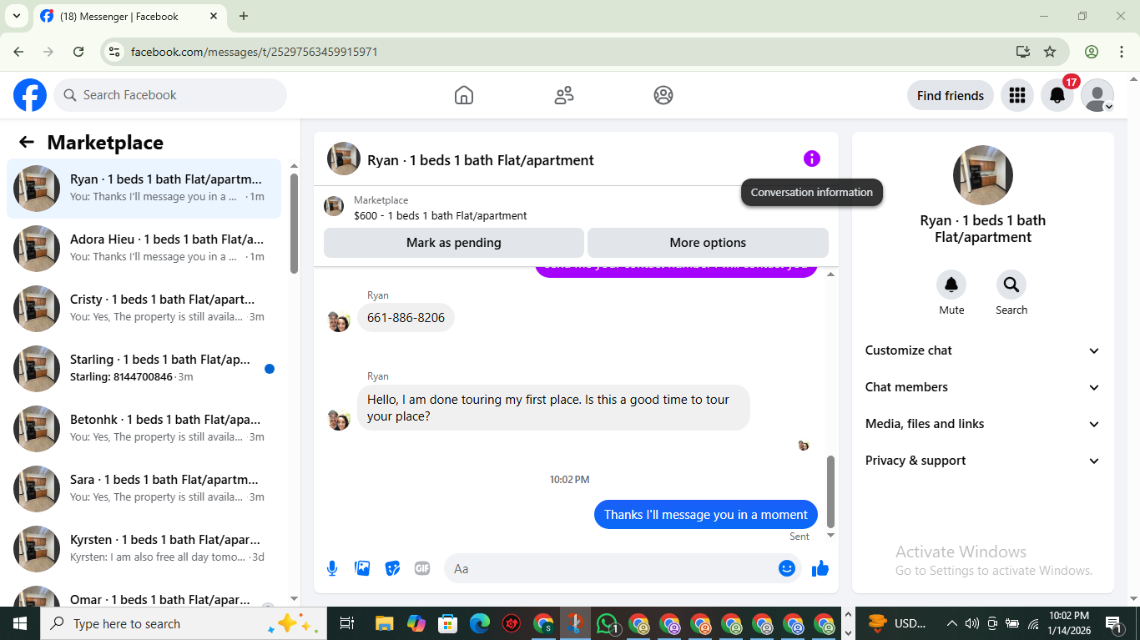The image size is (1140, 640).
Task: Expand the Chat members section
Action: (x=982, y=387)
